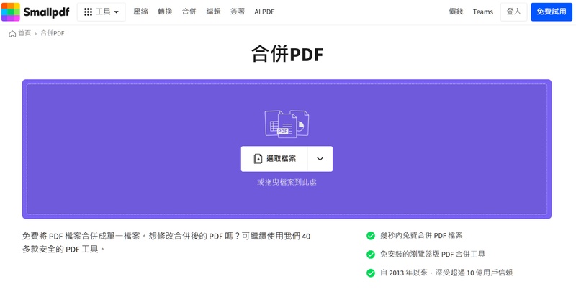
Task: Open the Teams link
Action: (x=482, y=12)
